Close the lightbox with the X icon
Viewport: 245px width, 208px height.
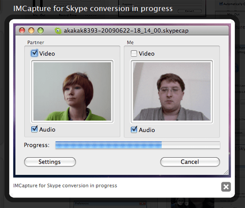[226, 186]
